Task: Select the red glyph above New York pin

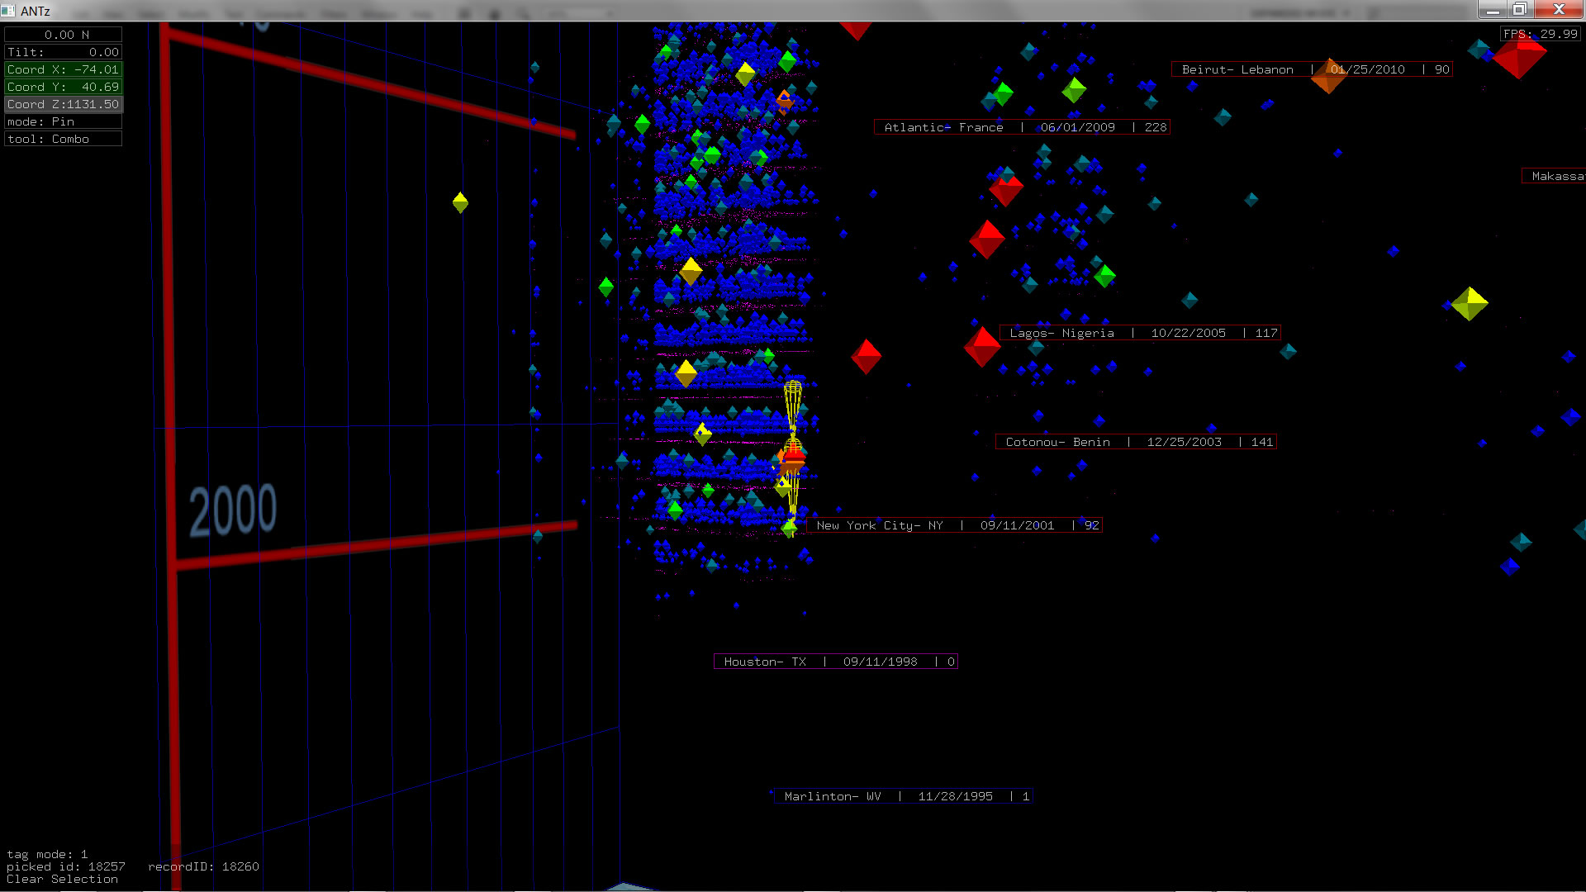Action: coord(793,455)
